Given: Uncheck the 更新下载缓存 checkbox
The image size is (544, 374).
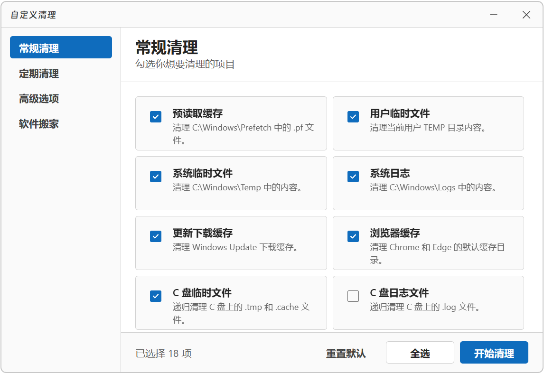Looking at the screenshot, I should click(x=155, y=236).
